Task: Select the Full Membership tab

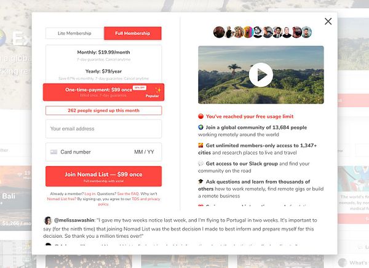Action: tap(133, 33)
